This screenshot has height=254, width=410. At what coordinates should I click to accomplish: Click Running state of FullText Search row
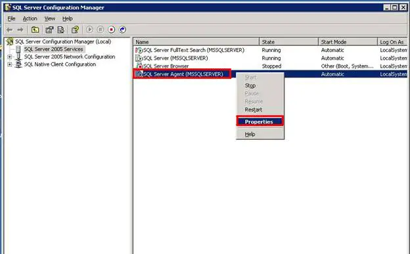point(271,50)
